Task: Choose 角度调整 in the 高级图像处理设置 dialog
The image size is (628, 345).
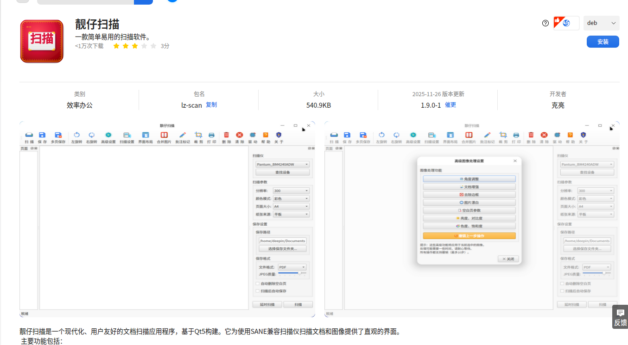Action: coord(469,179)
